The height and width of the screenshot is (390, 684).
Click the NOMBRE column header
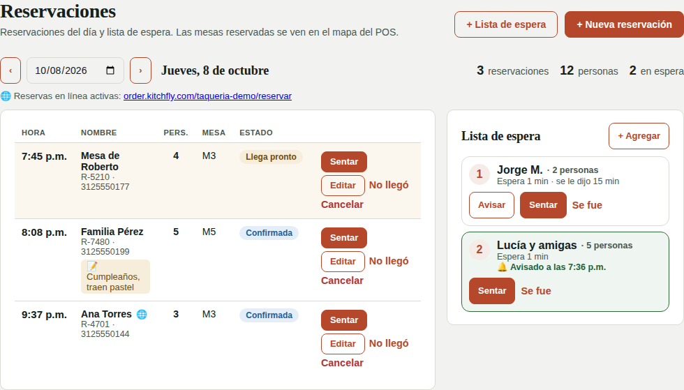(x=98, y=133)
